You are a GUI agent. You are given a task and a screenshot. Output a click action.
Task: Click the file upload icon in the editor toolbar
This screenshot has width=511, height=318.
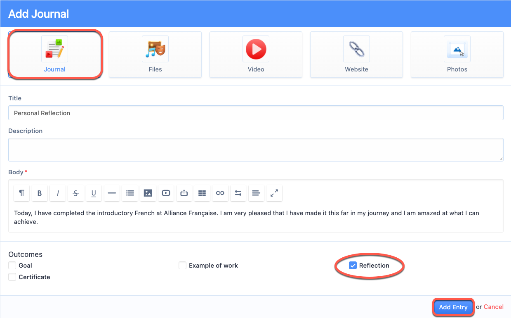(x=184, y=193)
